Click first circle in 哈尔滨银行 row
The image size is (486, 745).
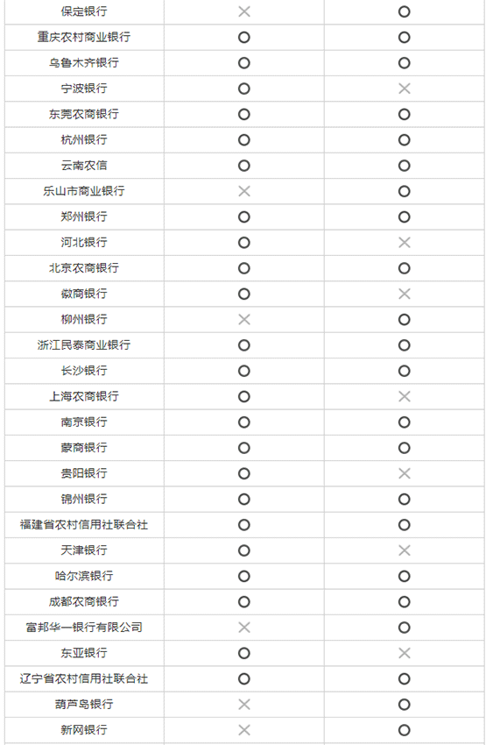pos(244,576)
